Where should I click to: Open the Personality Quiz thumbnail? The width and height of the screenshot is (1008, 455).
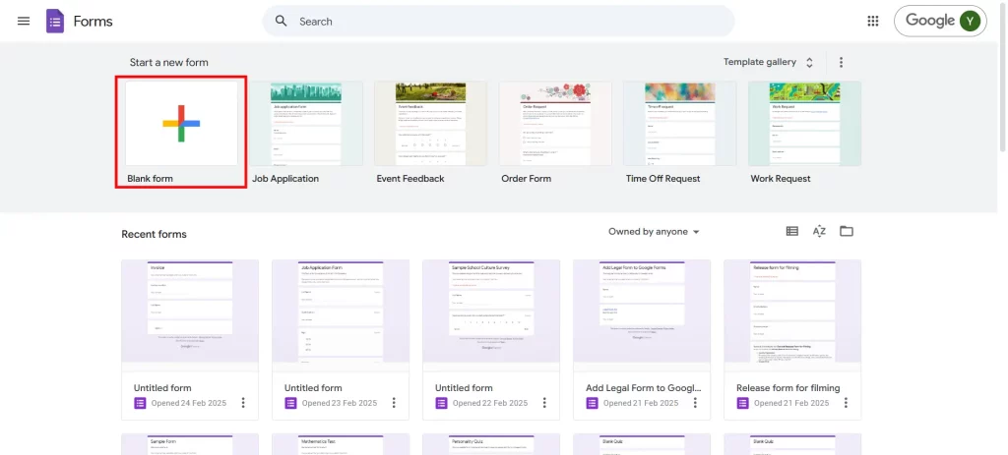click(491, 444)
